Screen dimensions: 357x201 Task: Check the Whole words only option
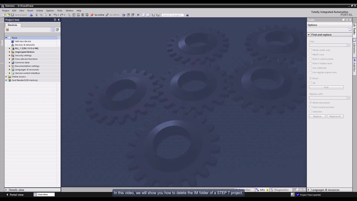tap(310, 50)
